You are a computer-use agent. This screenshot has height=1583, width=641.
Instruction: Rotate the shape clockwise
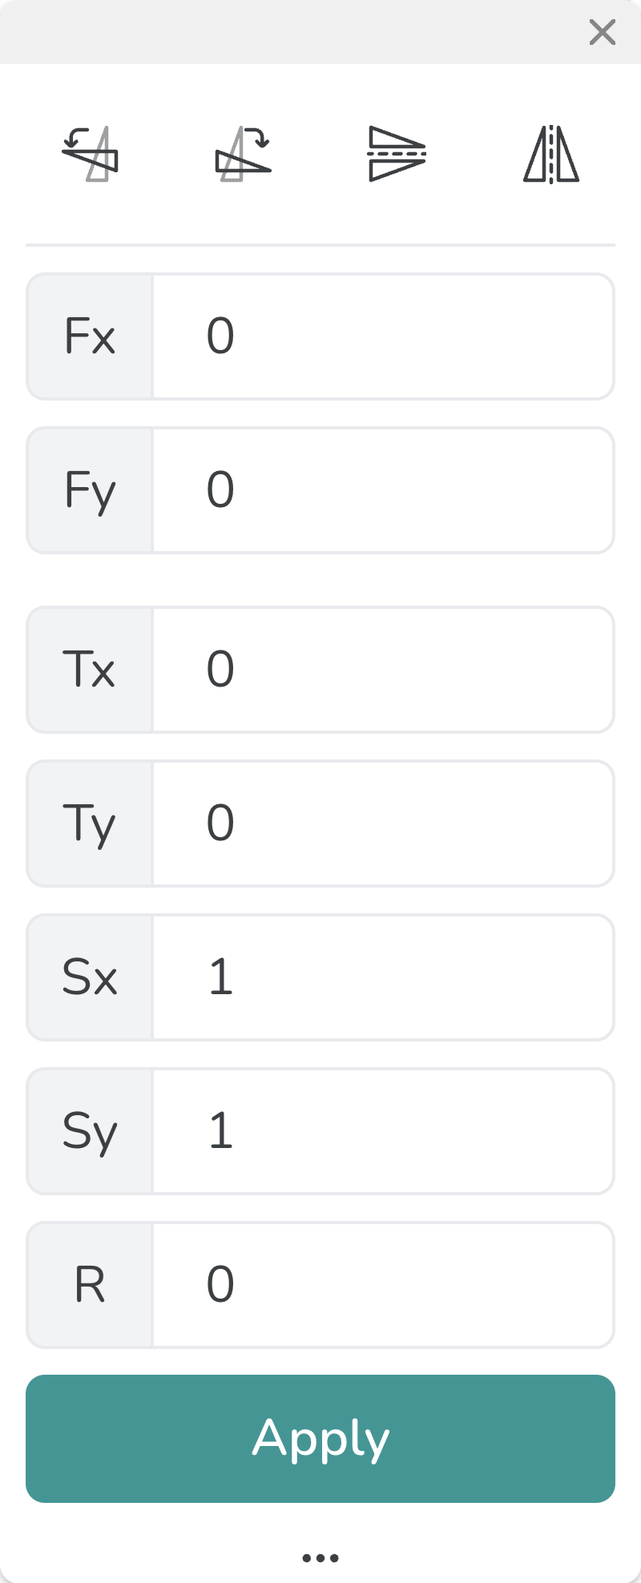click(244, 154)
